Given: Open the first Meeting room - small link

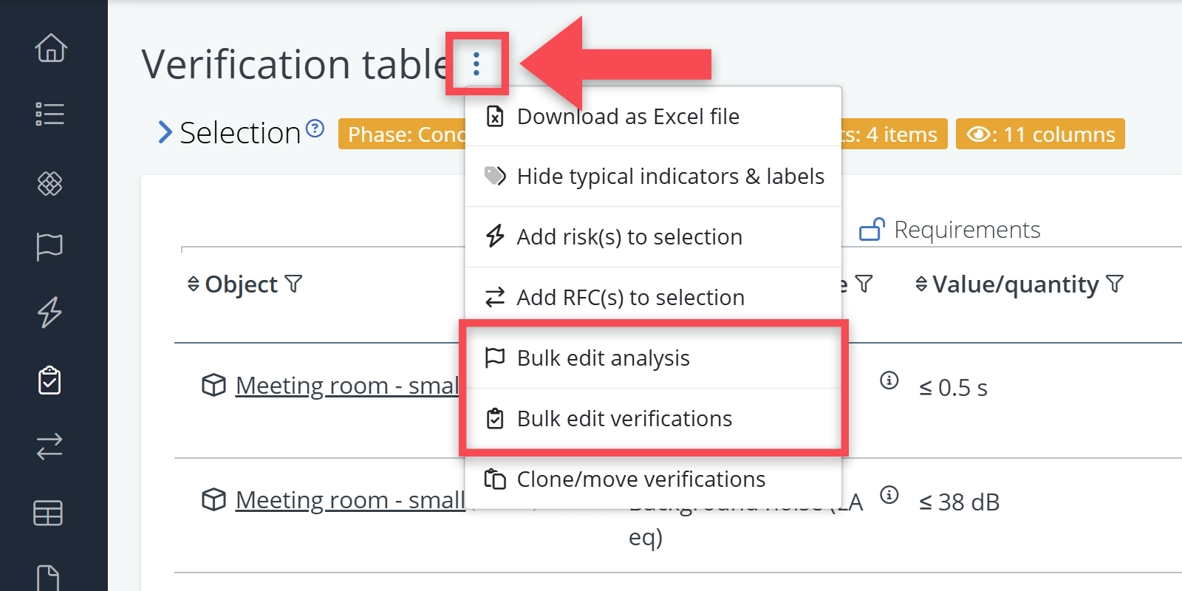Looking at the screenshot, I should [347, 386].
